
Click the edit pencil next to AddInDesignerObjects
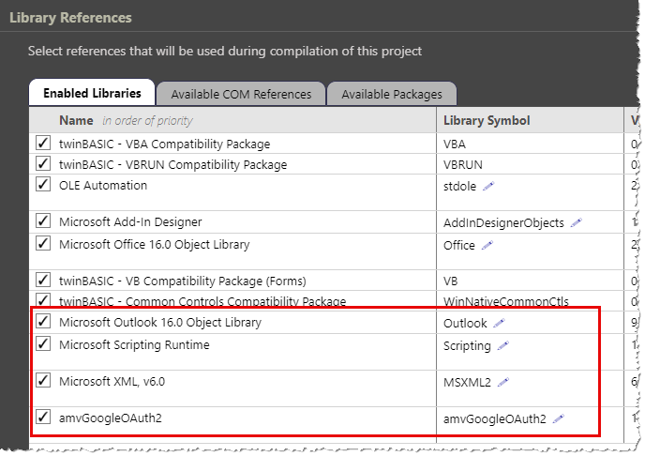576,223
